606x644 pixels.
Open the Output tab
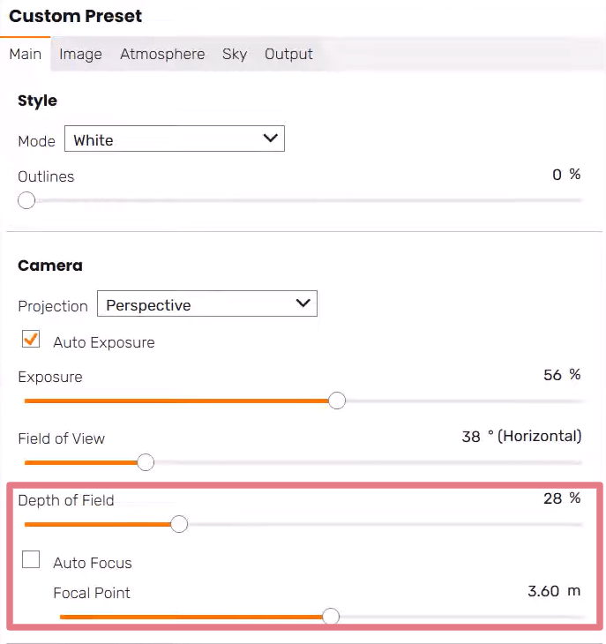288,54
